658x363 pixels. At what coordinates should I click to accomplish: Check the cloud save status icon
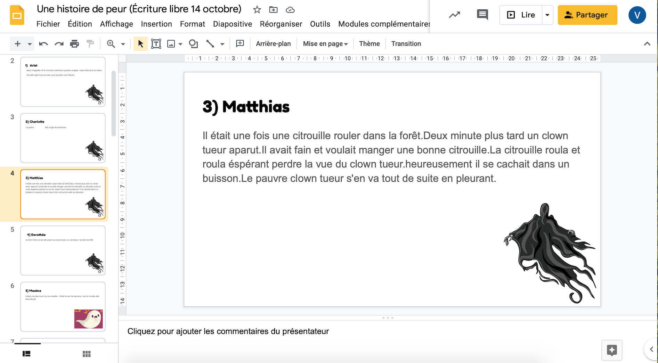point(290,10)
